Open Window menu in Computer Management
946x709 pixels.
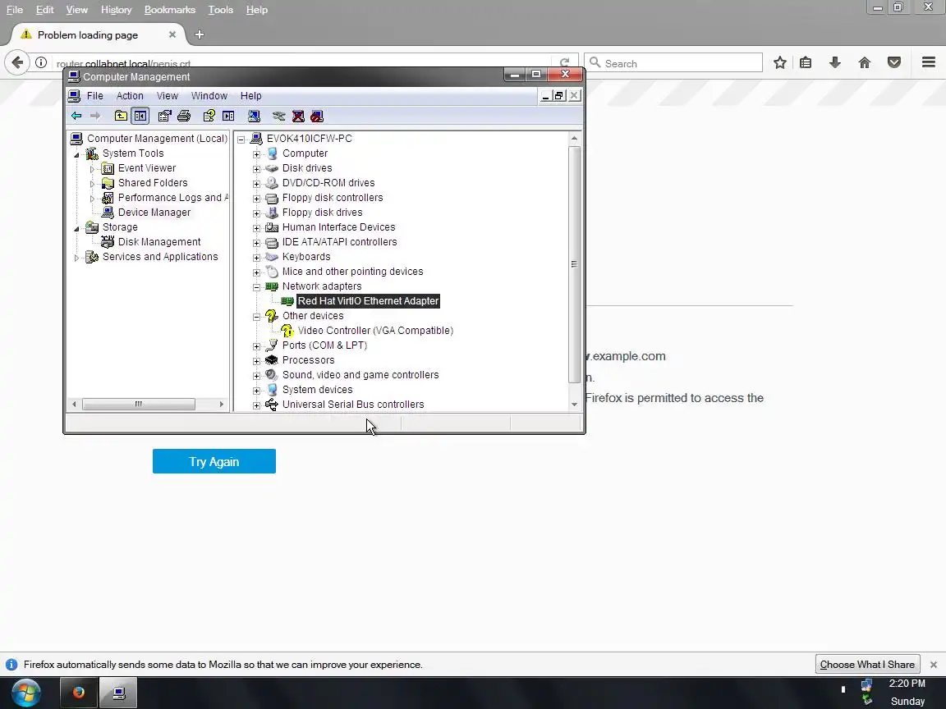click(209, 96)
